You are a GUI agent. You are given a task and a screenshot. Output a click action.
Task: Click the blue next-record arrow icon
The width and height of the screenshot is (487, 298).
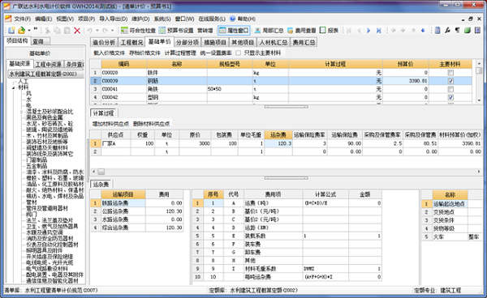[x=368, y=30]
